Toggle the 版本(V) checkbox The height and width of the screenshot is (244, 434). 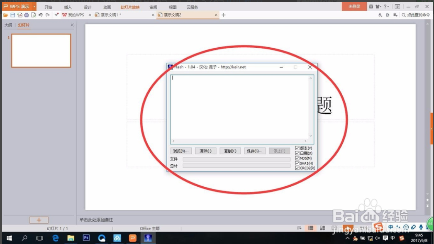pos(297,148)
